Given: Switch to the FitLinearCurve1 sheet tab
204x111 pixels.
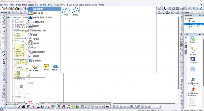Looking at the screenshot, I should point(48,104).
